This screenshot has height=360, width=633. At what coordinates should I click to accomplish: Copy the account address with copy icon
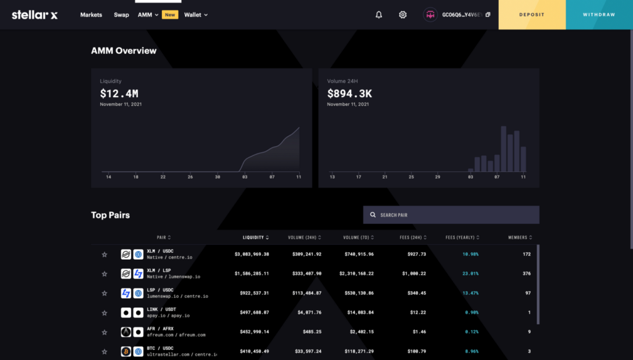tap(488, 15)
